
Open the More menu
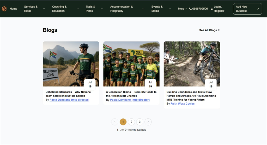[182, 9]
